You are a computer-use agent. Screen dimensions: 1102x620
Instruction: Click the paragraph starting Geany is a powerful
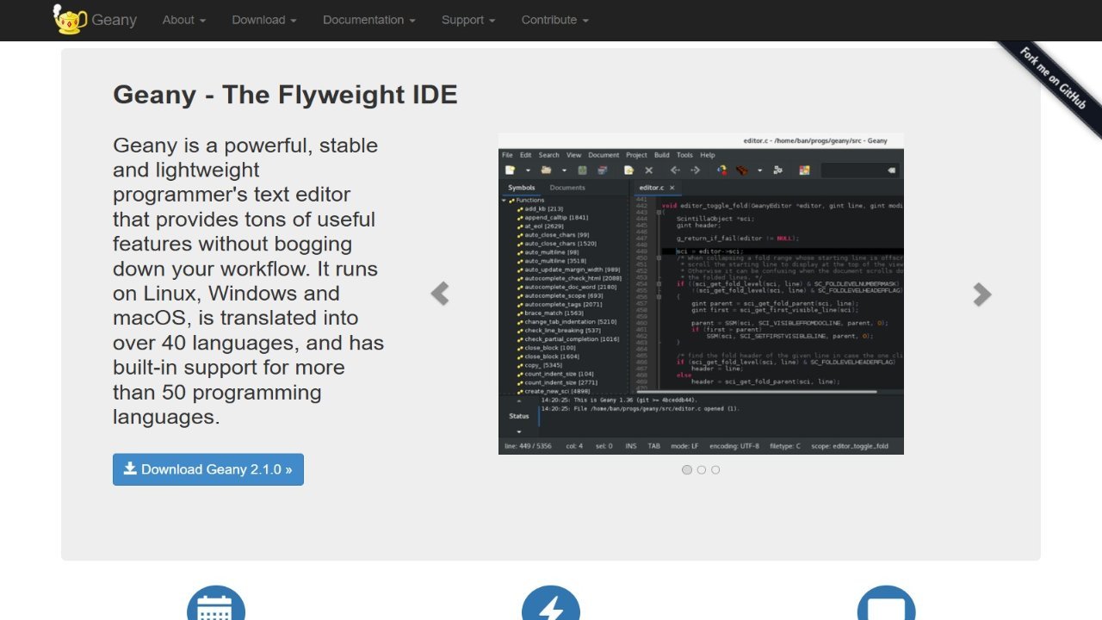249,281
